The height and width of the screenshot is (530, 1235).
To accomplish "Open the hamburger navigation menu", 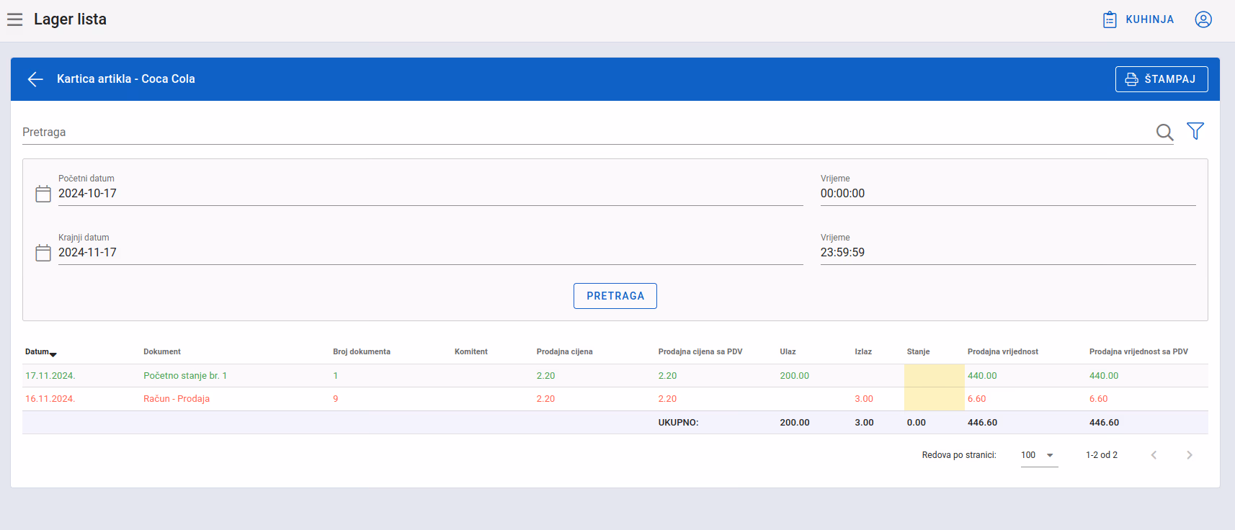I will click(x=14, y=19).
